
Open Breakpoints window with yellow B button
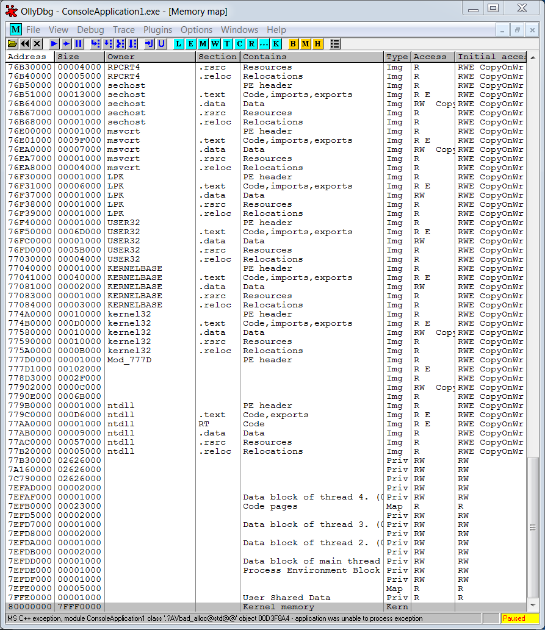click(x=293, y=44)
